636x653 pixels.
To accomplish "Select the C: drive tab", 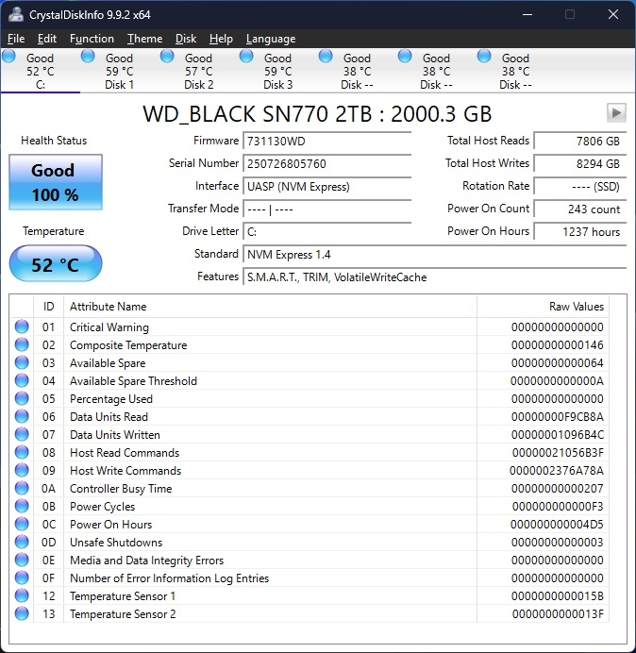I will point(41,71).
